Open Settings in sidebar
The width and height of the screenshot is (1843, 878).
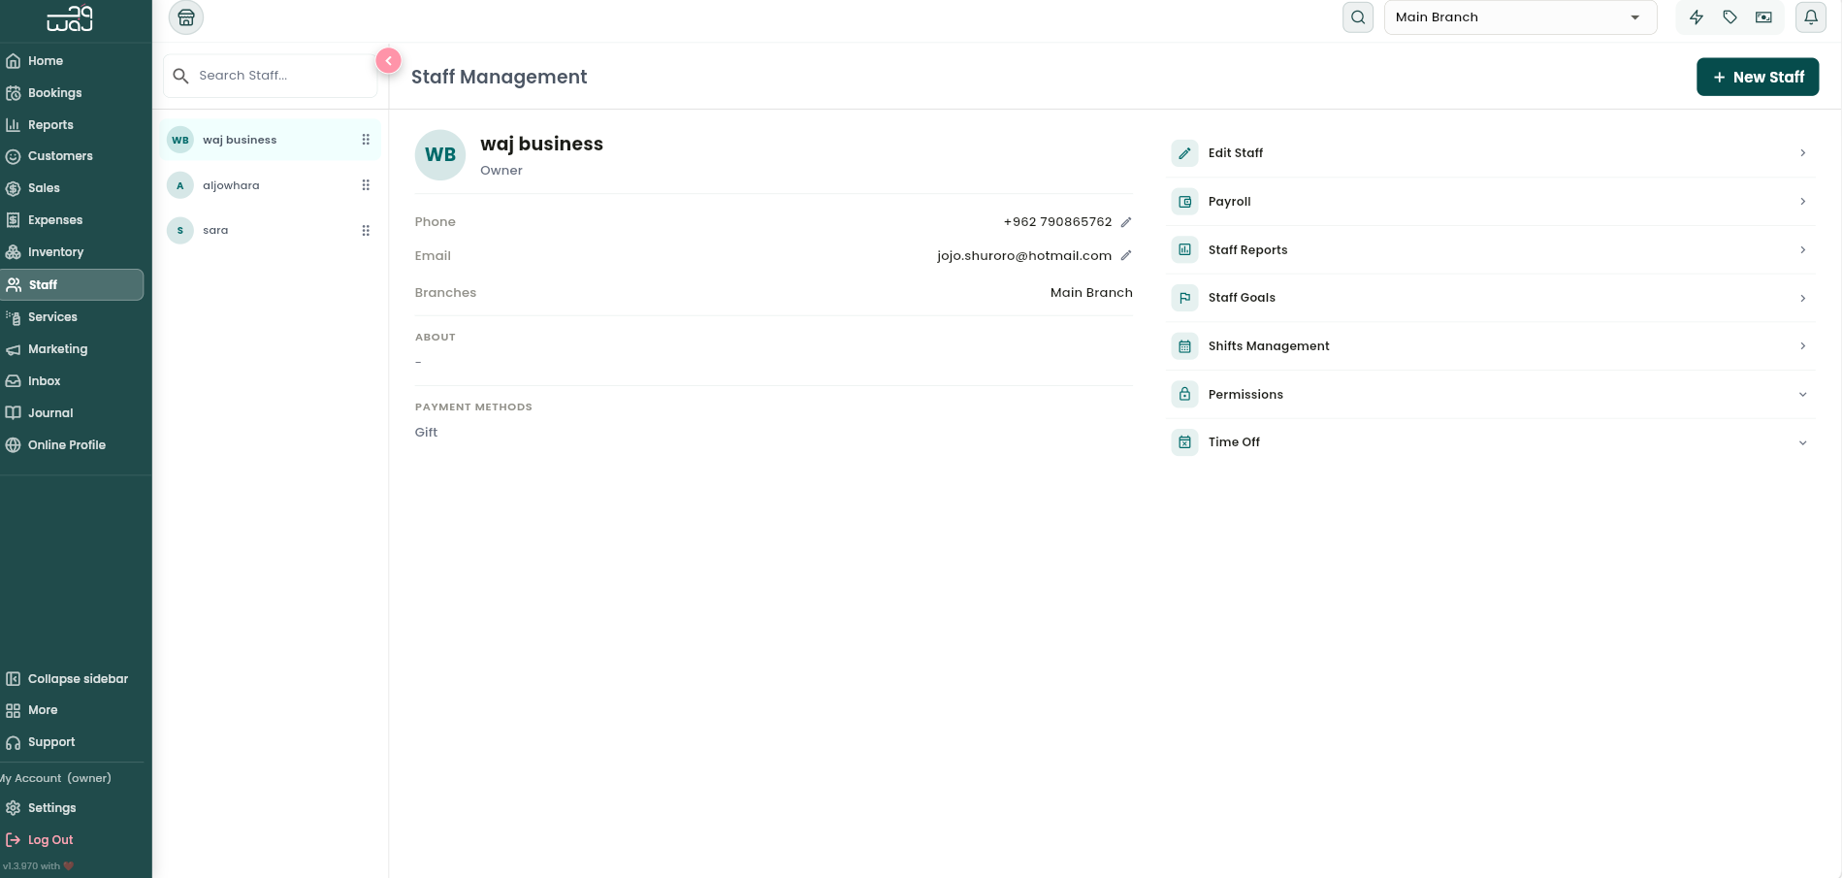72,808
